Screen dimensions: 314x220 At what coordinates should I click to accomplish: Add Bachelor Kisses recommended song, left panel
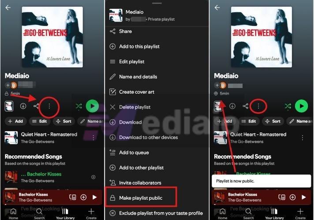point(93,177)
